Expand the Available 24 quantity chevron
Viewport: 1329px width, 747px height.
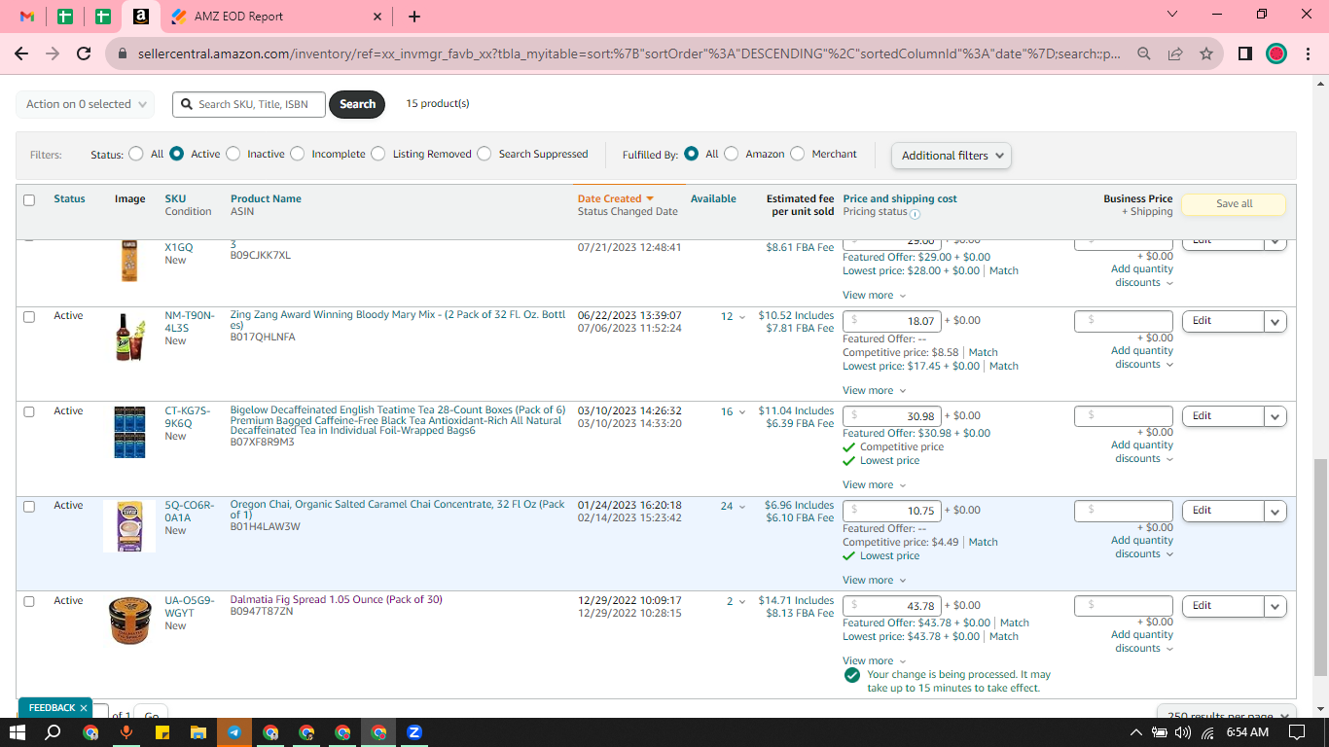(742, 507)
